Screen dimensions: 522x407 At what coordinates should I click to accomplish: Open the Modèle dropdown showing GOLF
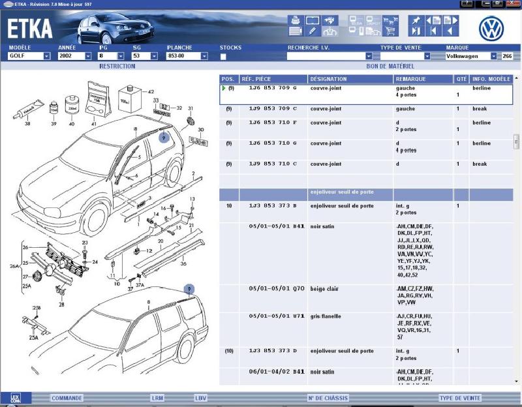29,56
